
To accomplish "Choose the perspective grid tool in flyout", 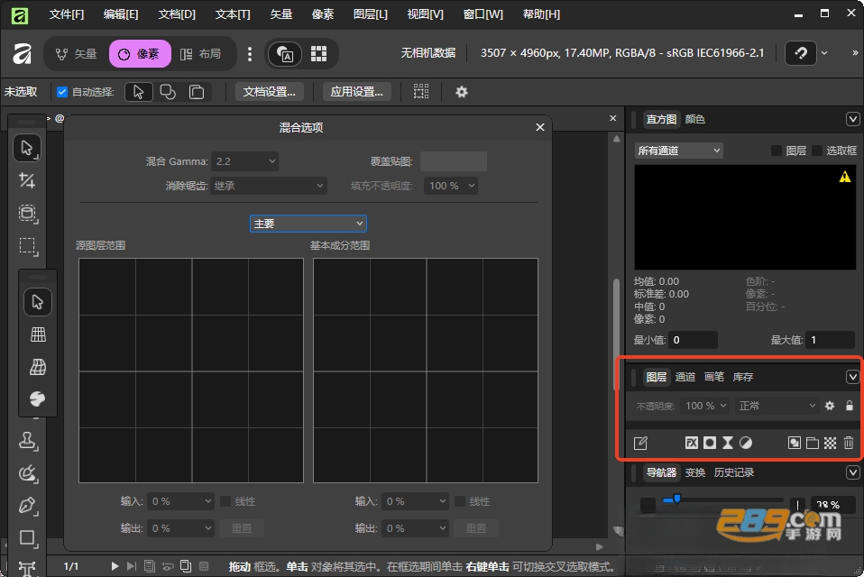I will [38, 334].
